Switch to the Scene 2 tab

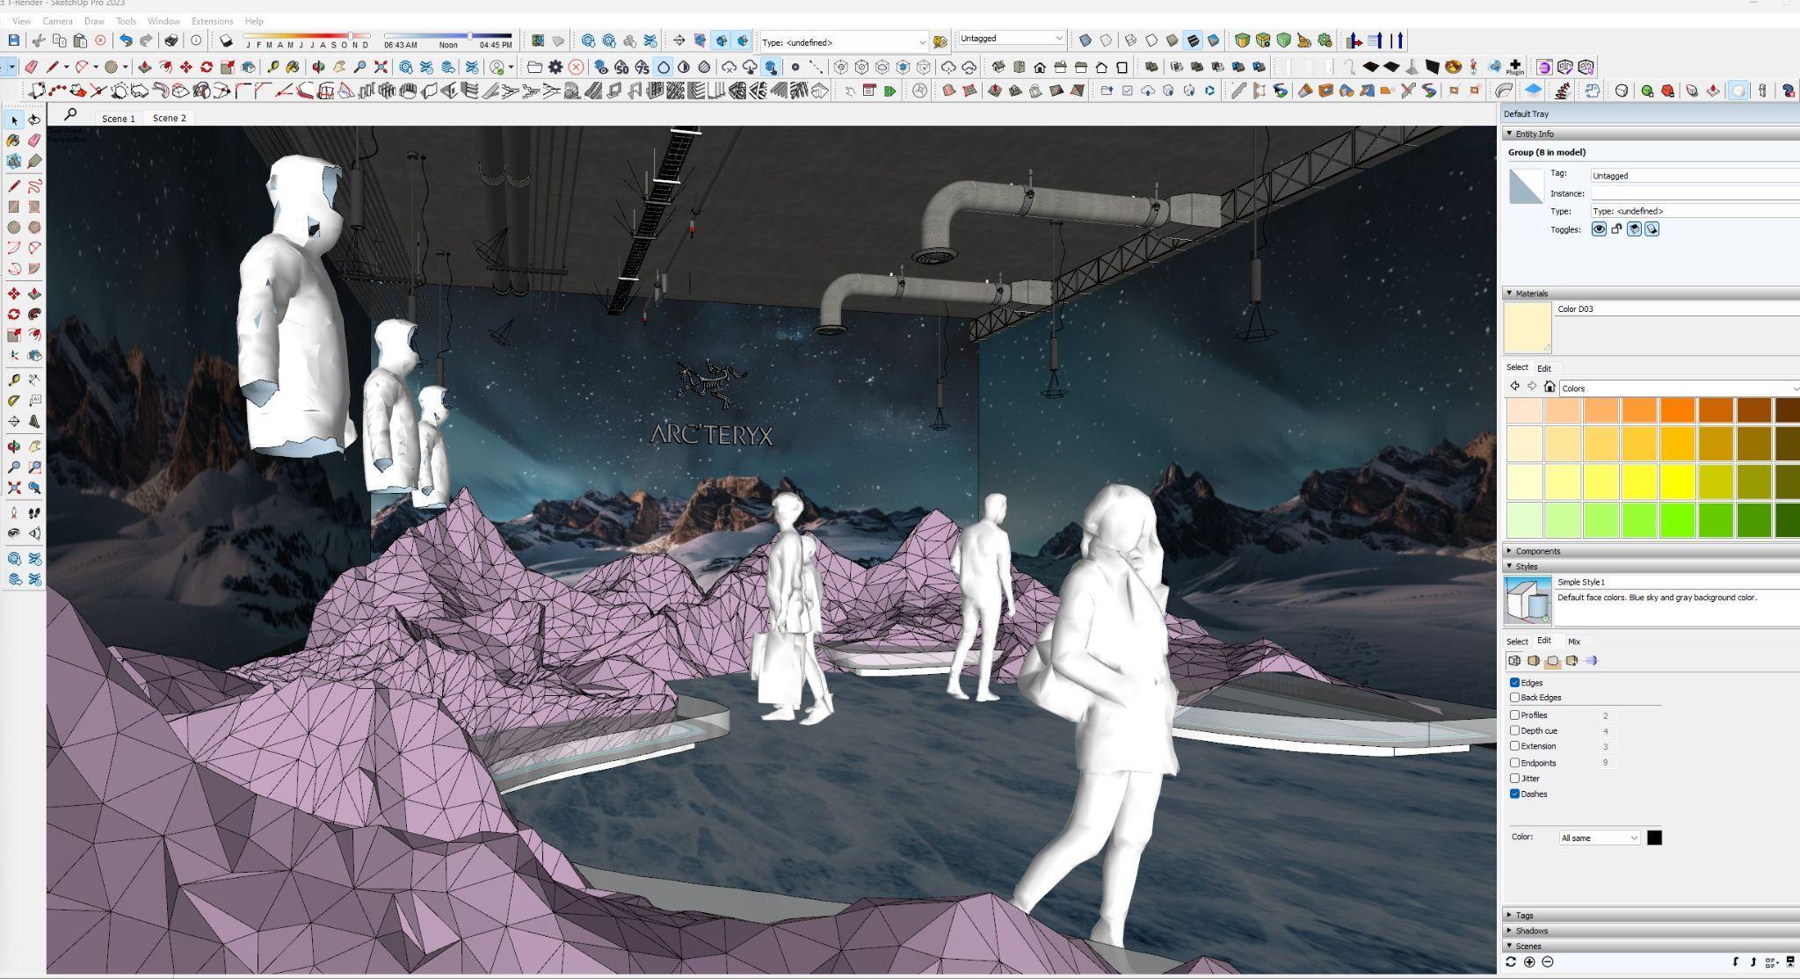click(170, 118)
